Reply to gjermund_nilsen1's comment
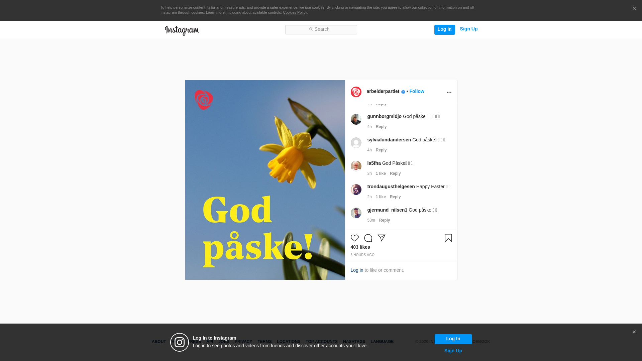The width and height of the screenshot is (642, 361). point(384,220)
